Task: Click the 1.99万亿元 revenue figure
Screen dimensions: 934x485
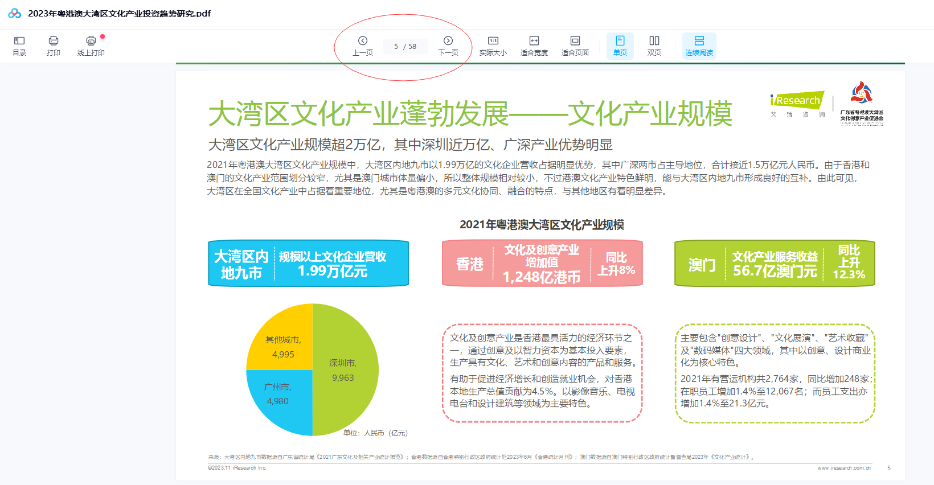Action: point(333,272)
